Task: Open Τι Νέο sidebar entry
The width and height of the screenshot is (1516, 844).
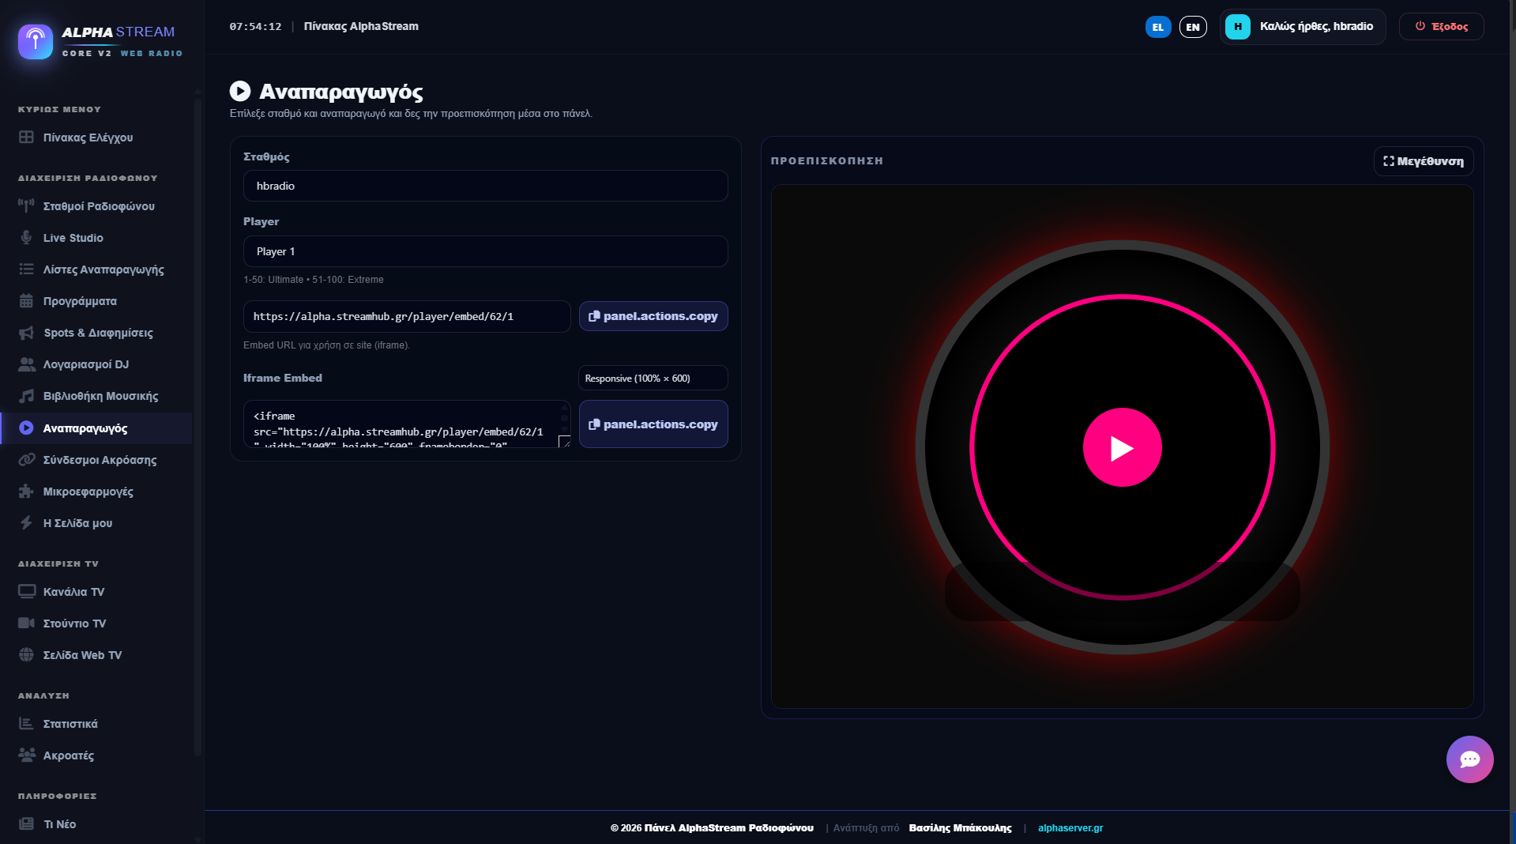Action: point(96,824)
